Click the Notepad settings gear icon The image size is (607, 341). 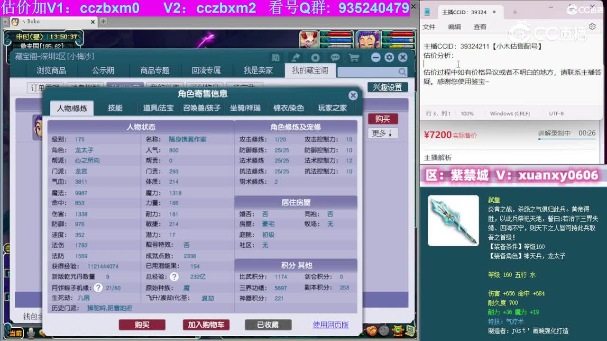(592, 27)
